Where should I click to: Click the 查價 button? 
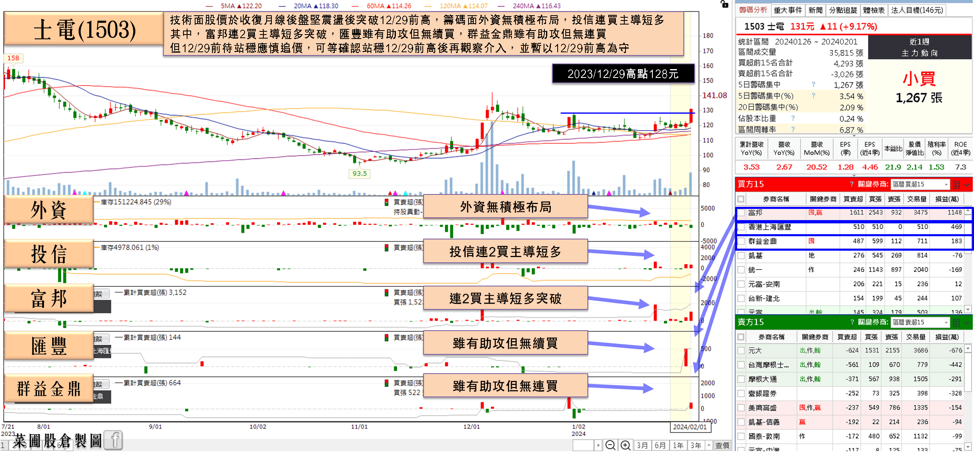pos(722,445)
